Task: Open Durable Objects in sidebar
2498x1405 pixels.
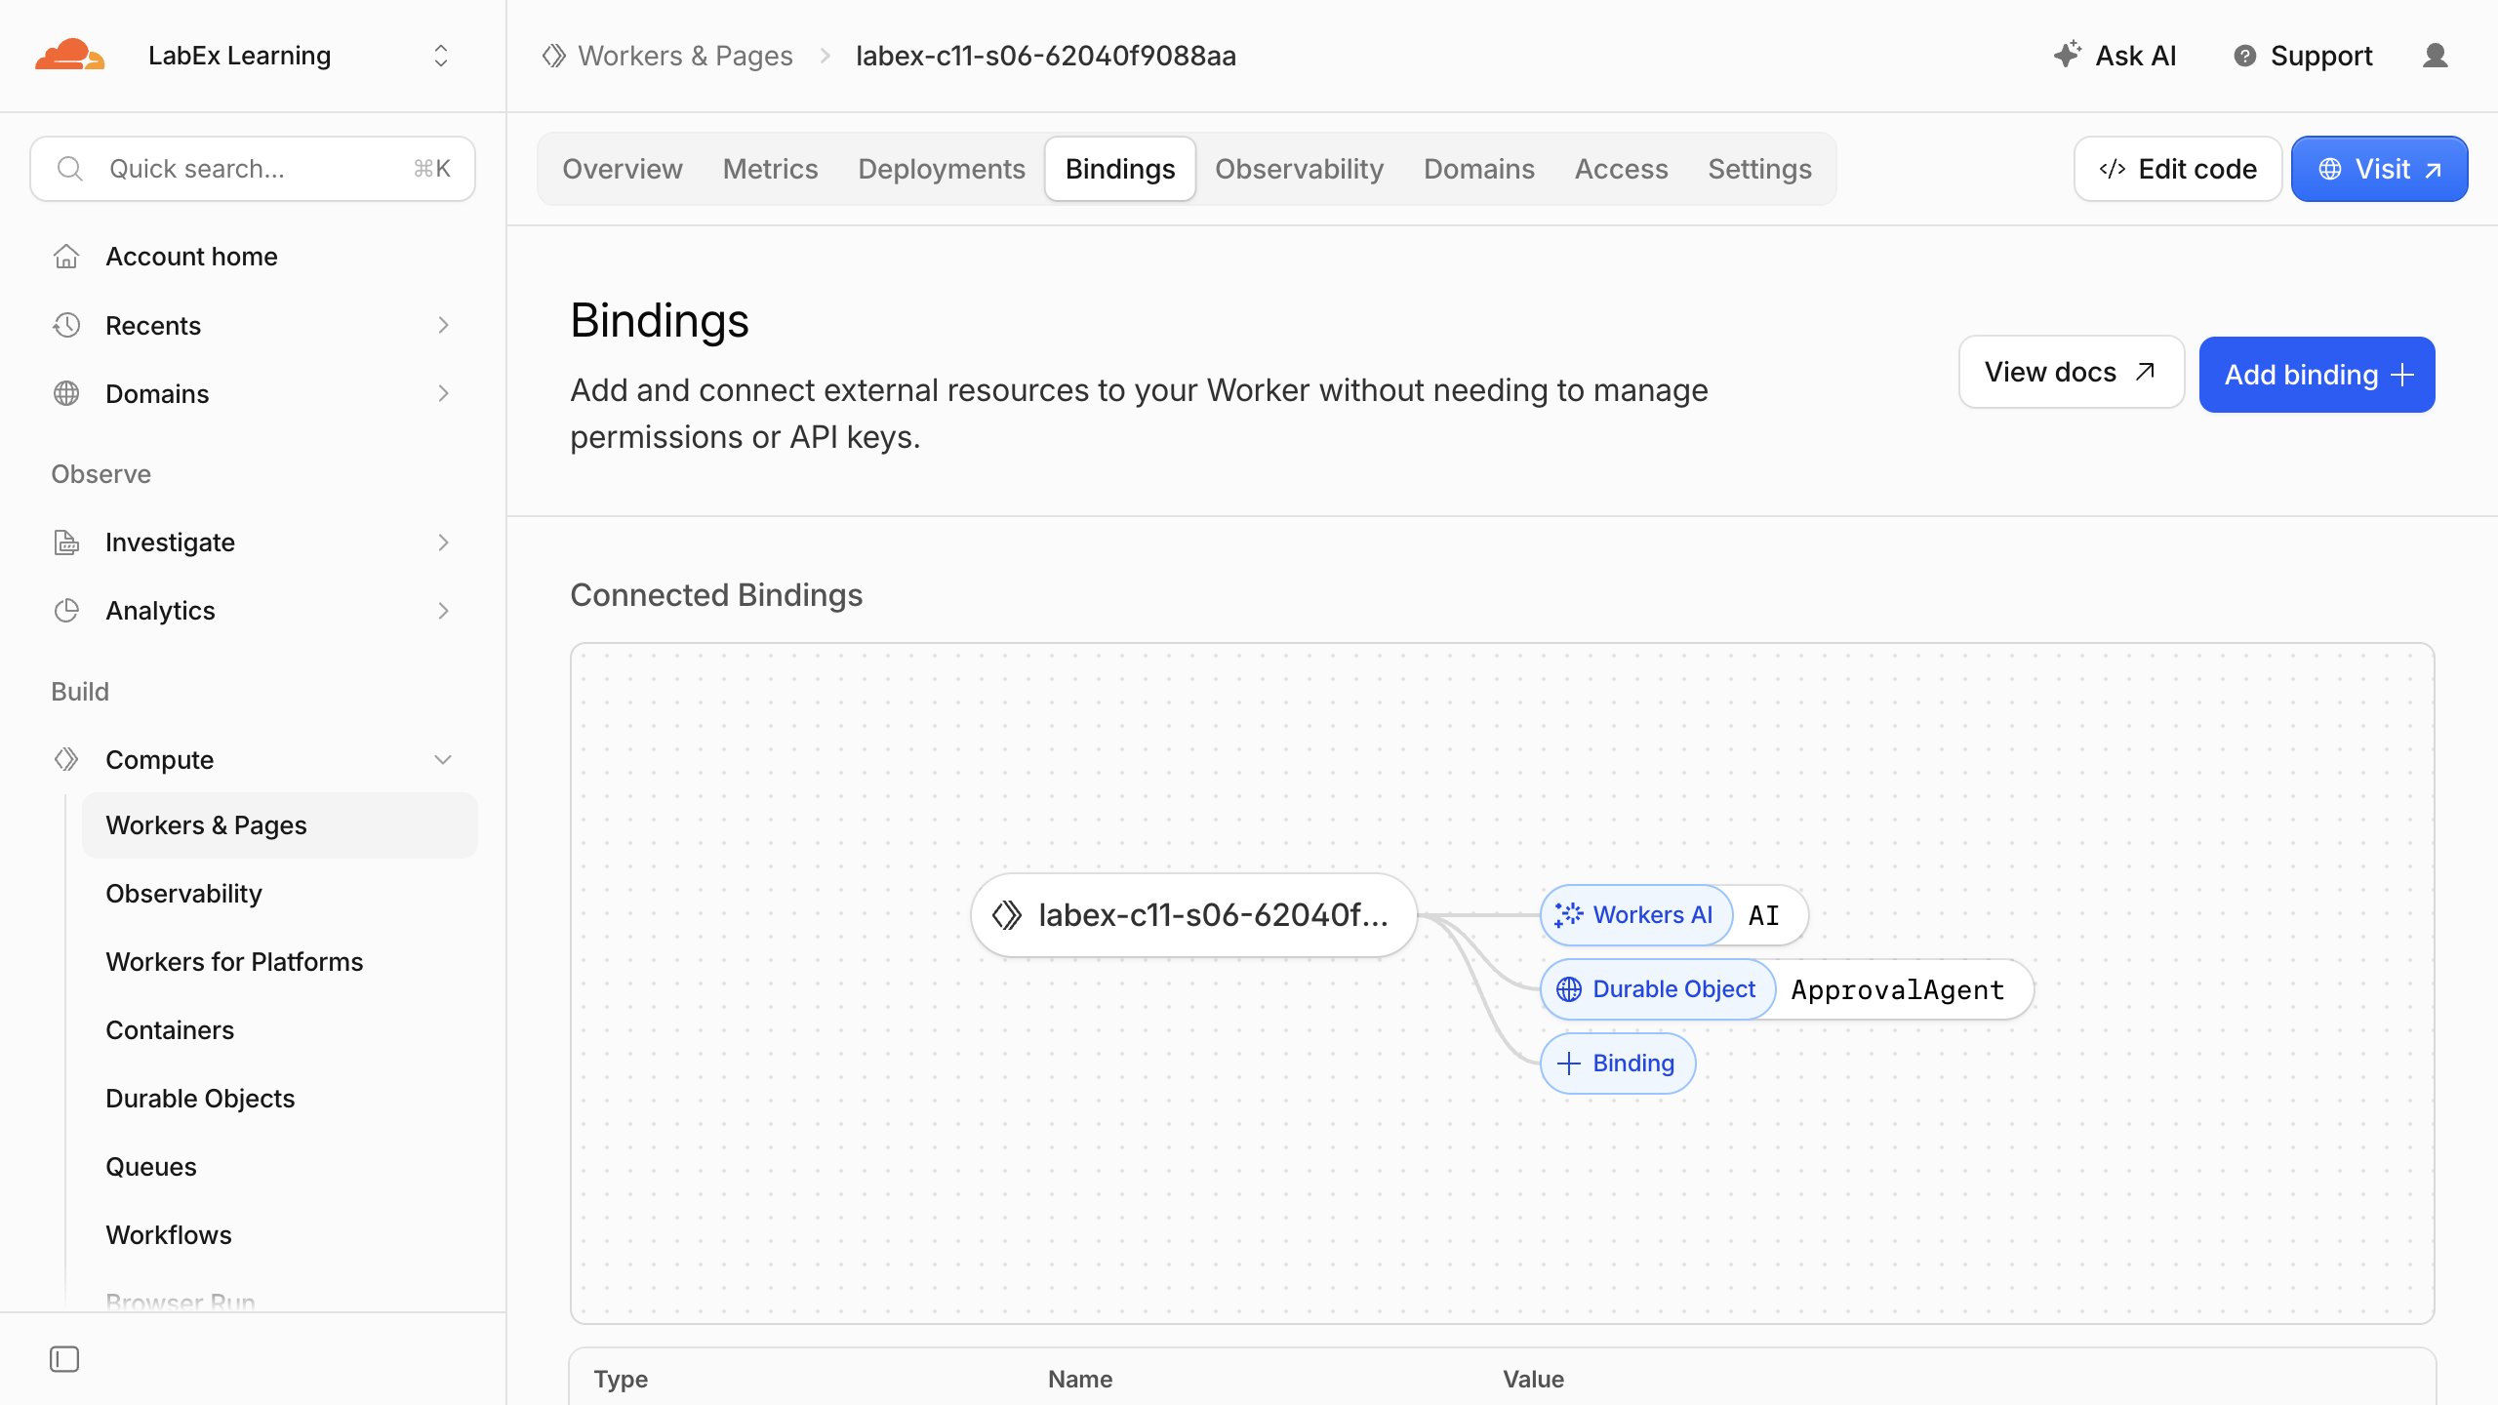Action: (200, 1099)
